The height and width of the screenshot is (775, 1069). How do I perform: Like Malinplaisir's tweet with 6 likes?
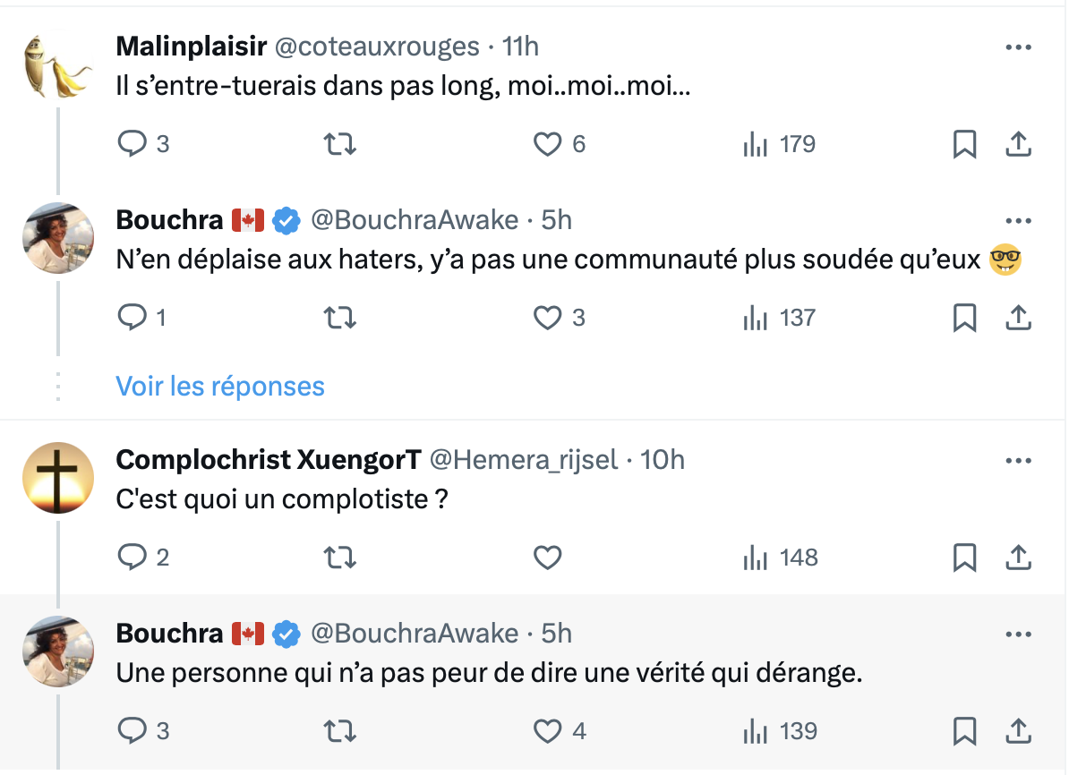(547, 144)
